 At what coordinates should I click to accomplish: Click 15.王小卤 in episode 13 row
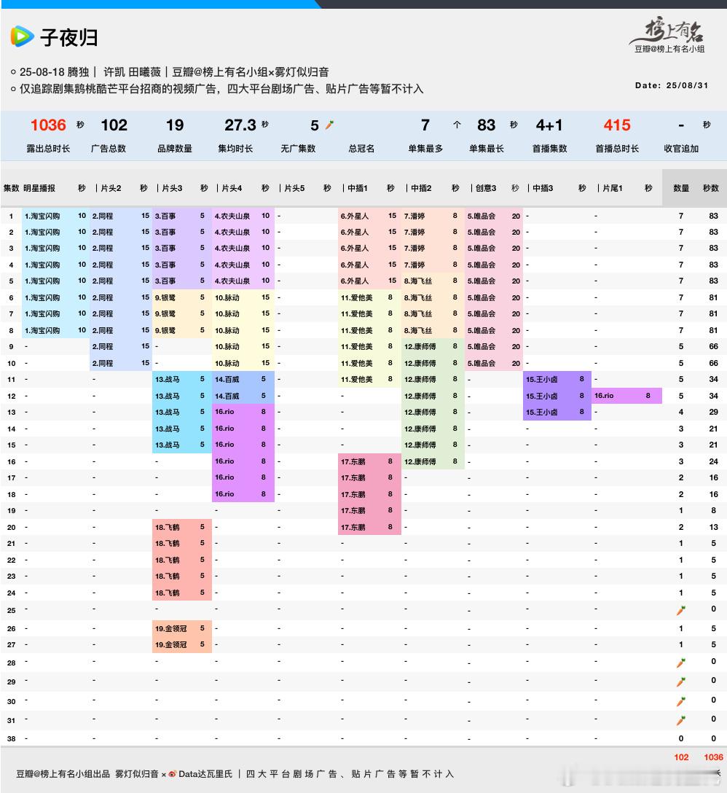point(541,413)
